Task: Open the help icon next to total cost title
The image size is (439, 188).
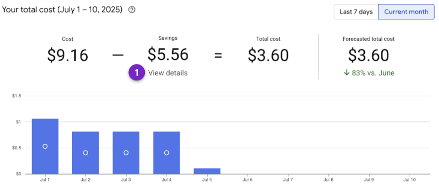Action: [x=132, y=9]
